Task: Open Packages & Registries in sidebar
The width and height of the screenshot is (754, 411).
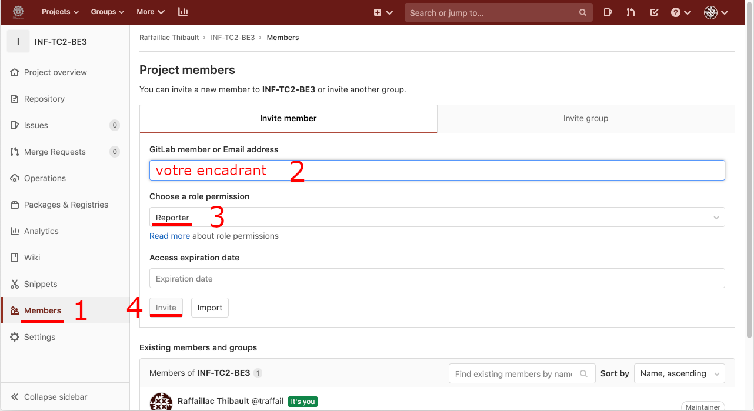Action: point(65,205)
